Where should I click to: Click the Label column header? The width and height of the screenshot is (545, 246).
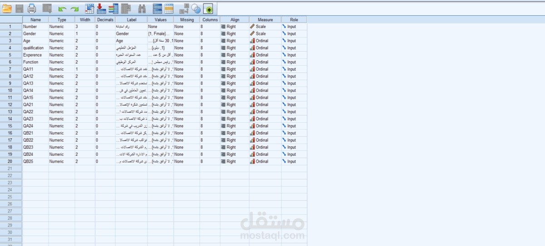(132, 19)
